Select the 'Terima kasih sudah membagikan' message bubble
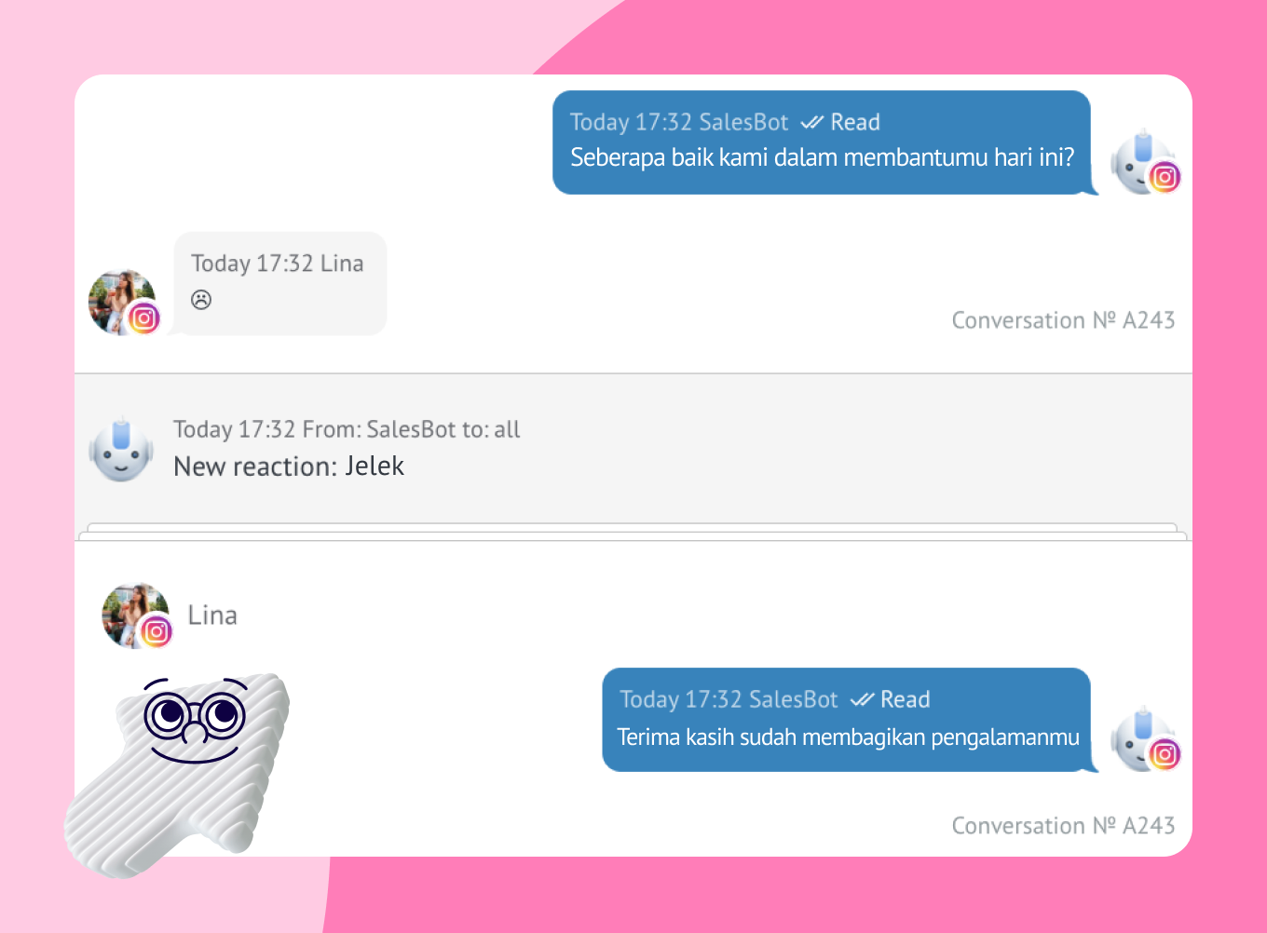Viewport: 1267px width, 933px height. 847,720
